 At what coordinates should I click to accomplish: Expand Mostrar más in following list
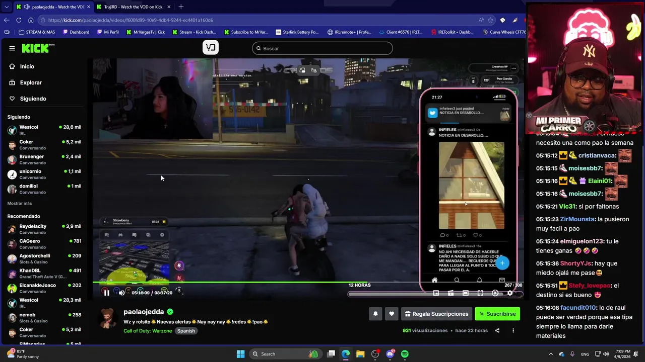[x=20, y=203]
